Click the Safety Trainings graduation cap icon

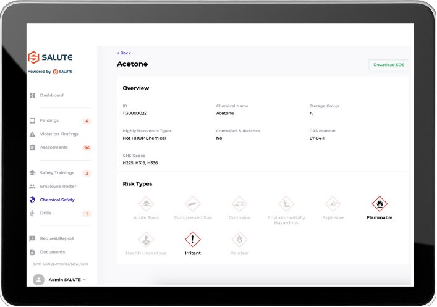pos(32,173)
